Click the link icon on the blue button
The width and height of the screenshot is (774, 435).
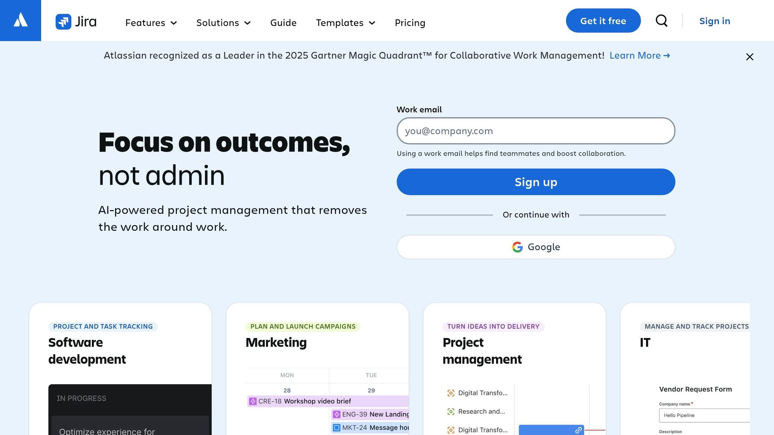578,430
